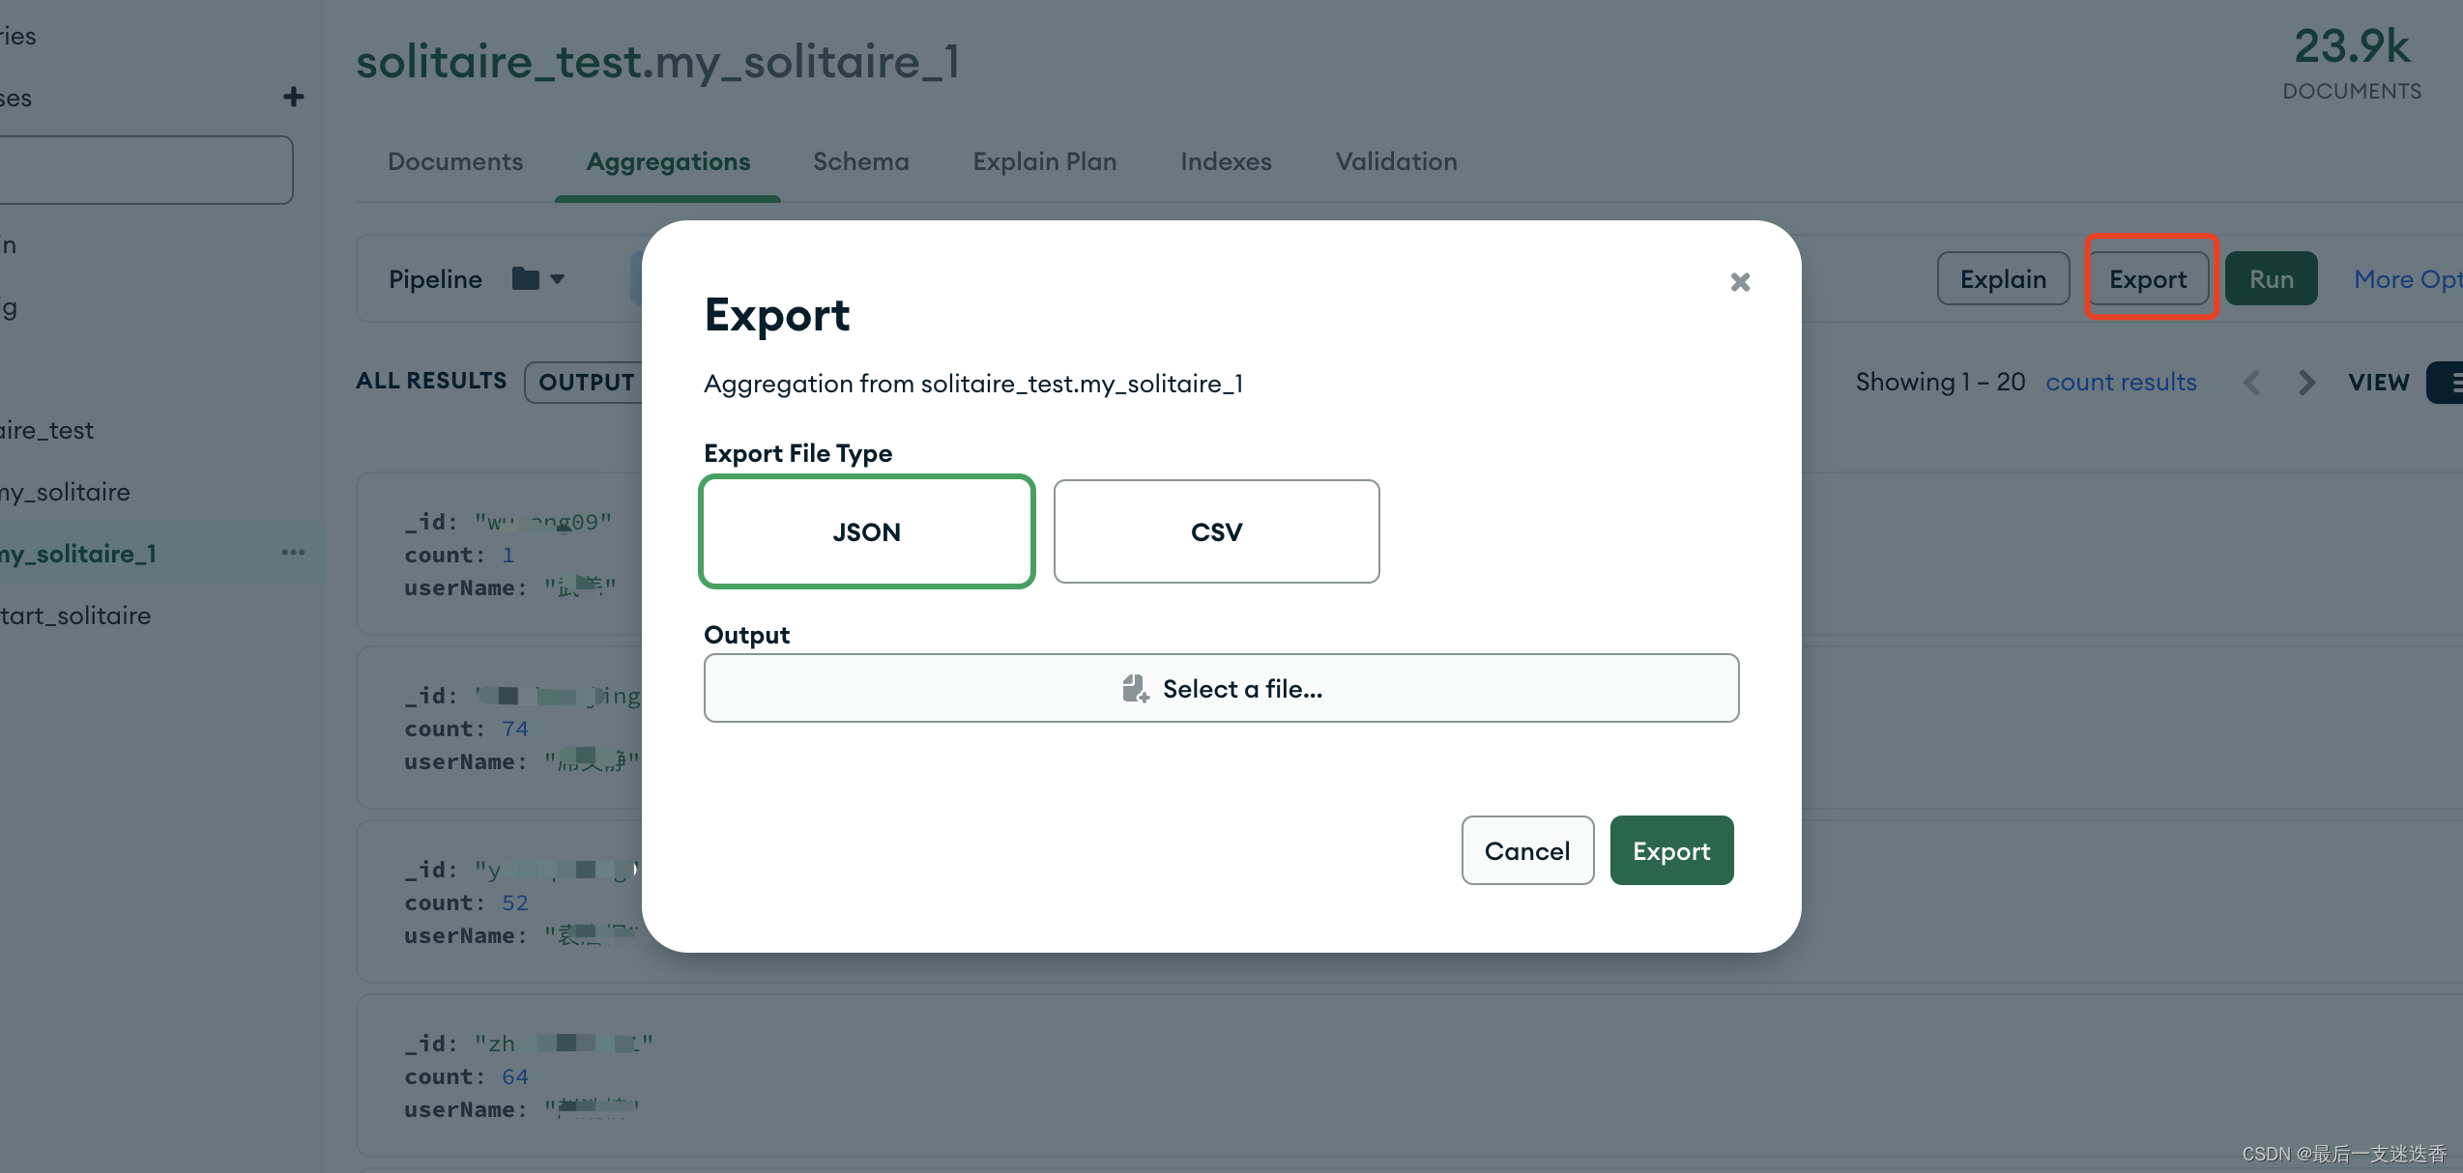Open the Indexes tab
This screenshot has height=1173, width=2463.
[1226, 161]
